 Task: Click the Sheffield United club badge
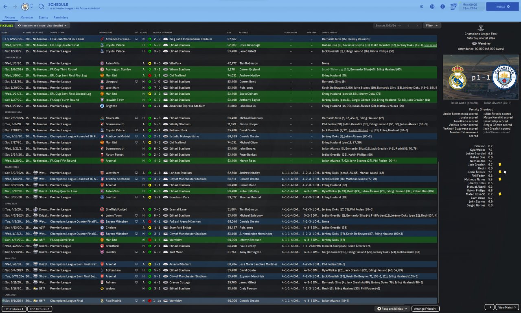click(x=102, y=209)
